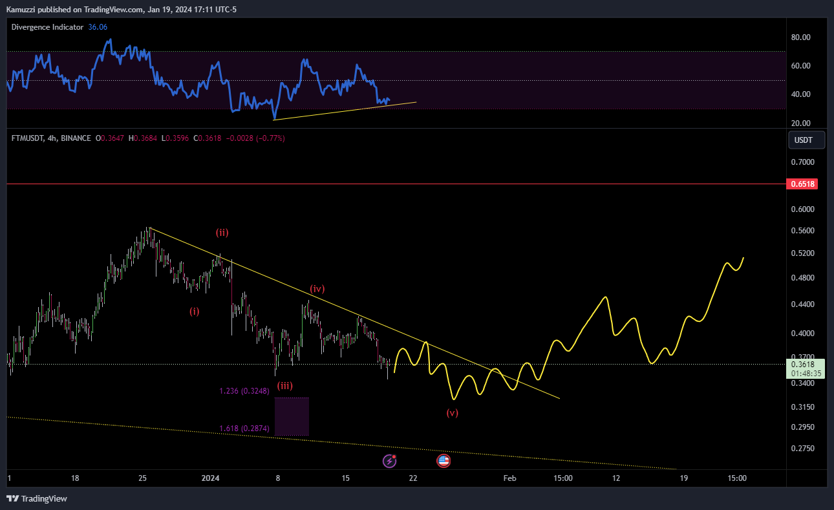Click the 80.00 indicator axis label
Screen dimensions: 834x510
(x=801, y=37)
